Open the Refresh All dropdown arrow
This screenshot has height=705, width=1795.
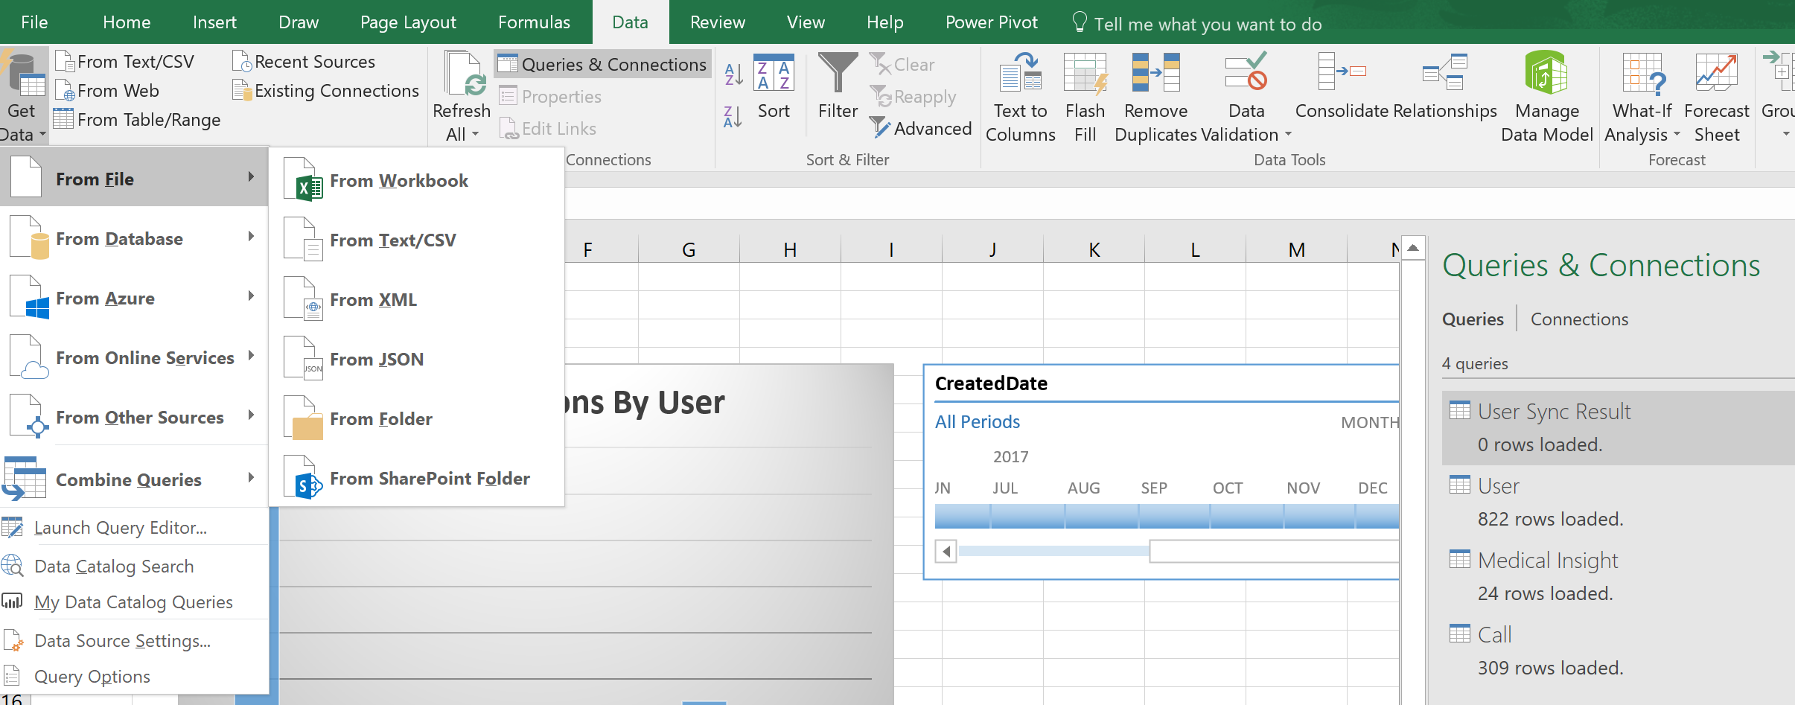click(476, 135)
